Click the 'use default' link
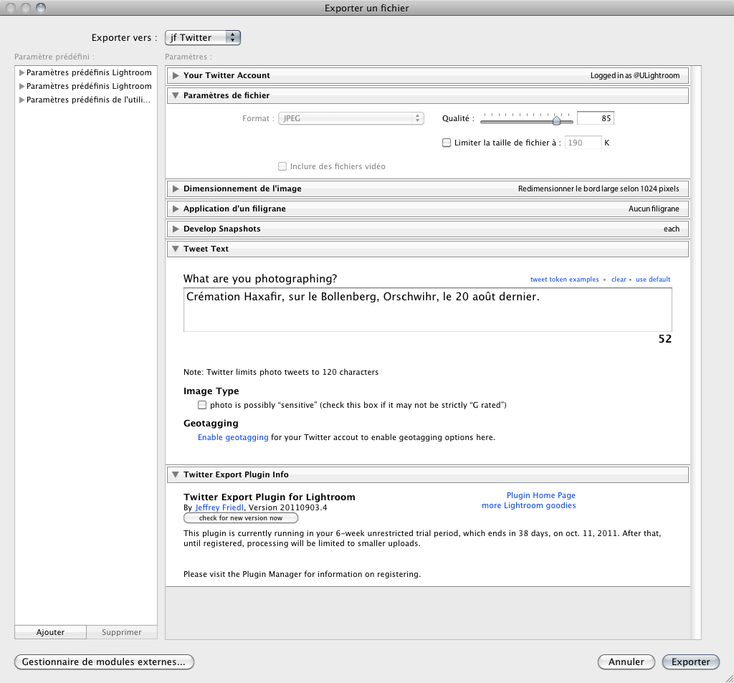This screenshot has height=683, width=734. [653, 280]
